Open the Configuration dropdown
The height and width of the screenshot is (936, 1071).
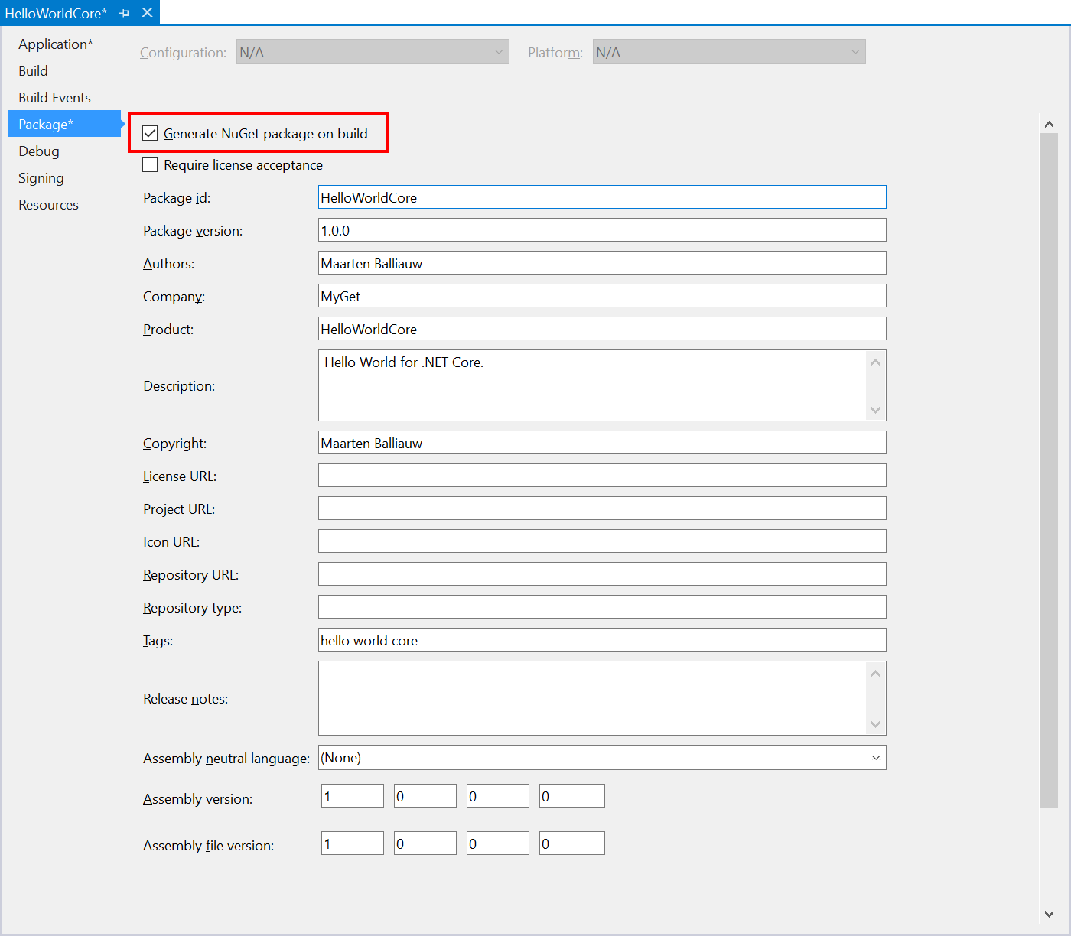pos(498,51)
